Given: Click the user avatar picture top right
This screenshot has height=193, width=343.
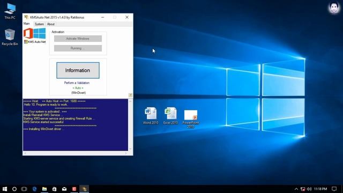Looking at the screenshot, I should click(x=334, y=8).
